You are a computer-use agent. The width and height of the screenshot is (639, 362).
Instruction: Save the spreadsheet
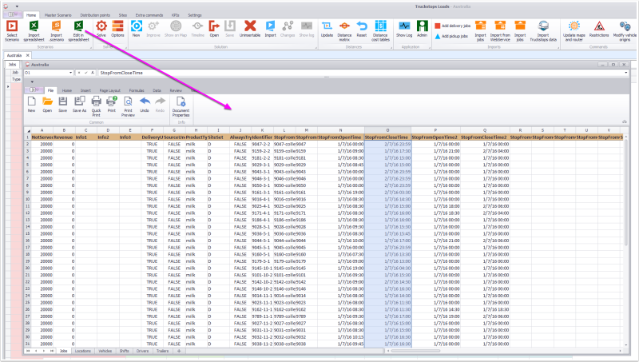(x=63, y=101)
